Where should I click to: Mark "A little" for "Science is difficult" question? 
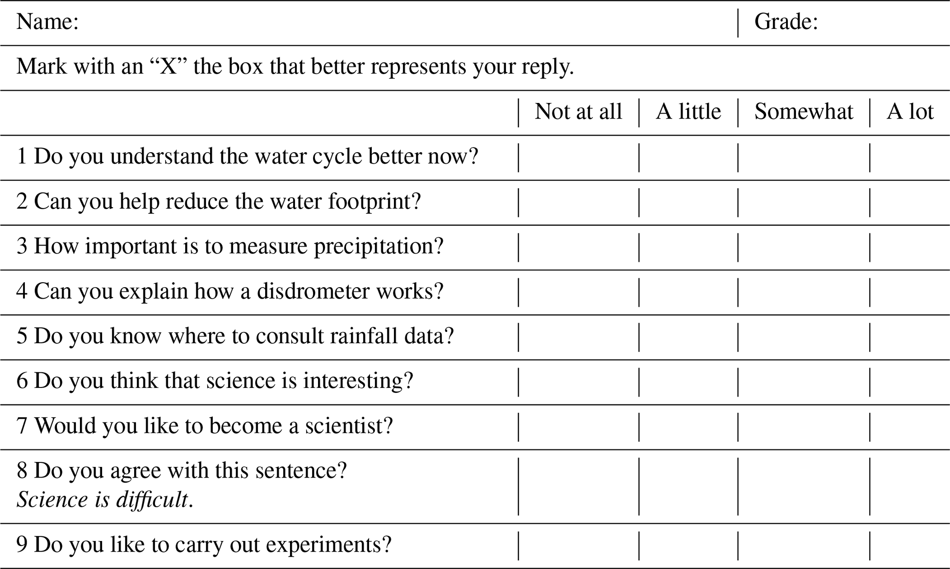(688, 486)
